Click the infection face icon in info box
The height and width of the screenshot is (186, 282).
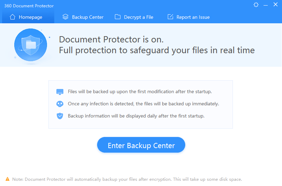pyautogui.click(x=60, y=104)
